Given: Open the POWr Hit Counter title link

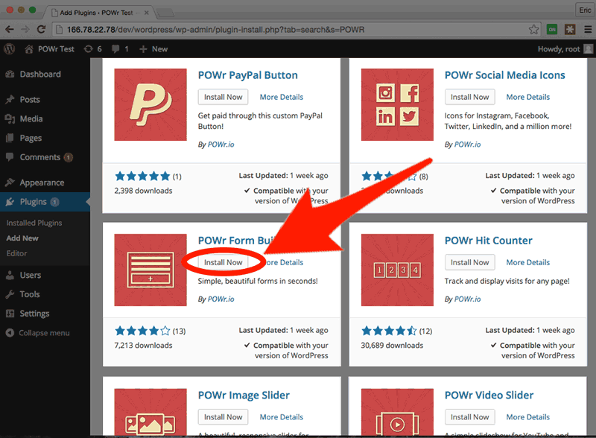Looking at the screenshot, I should 489,241.
